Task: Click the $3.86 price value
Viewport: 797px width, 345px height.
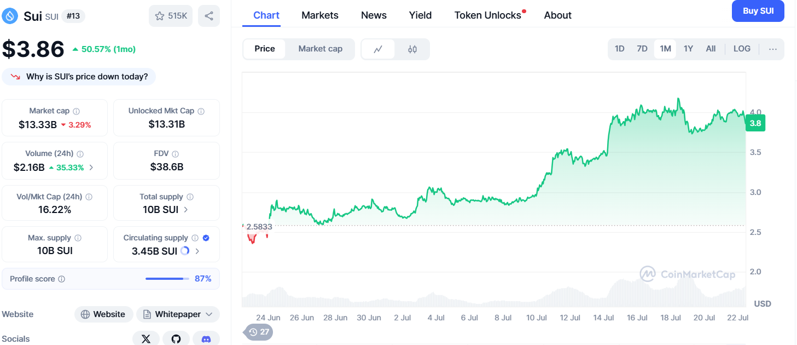Action: (33, 49)
